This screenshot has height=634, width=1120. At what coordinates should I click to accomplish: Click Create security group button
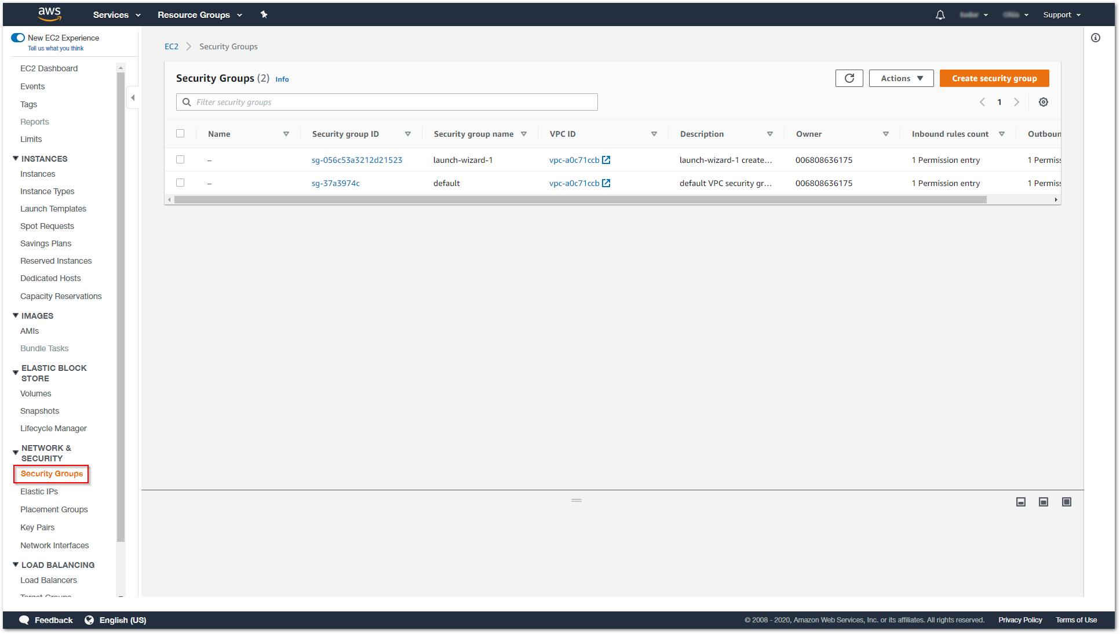point(994,78)
